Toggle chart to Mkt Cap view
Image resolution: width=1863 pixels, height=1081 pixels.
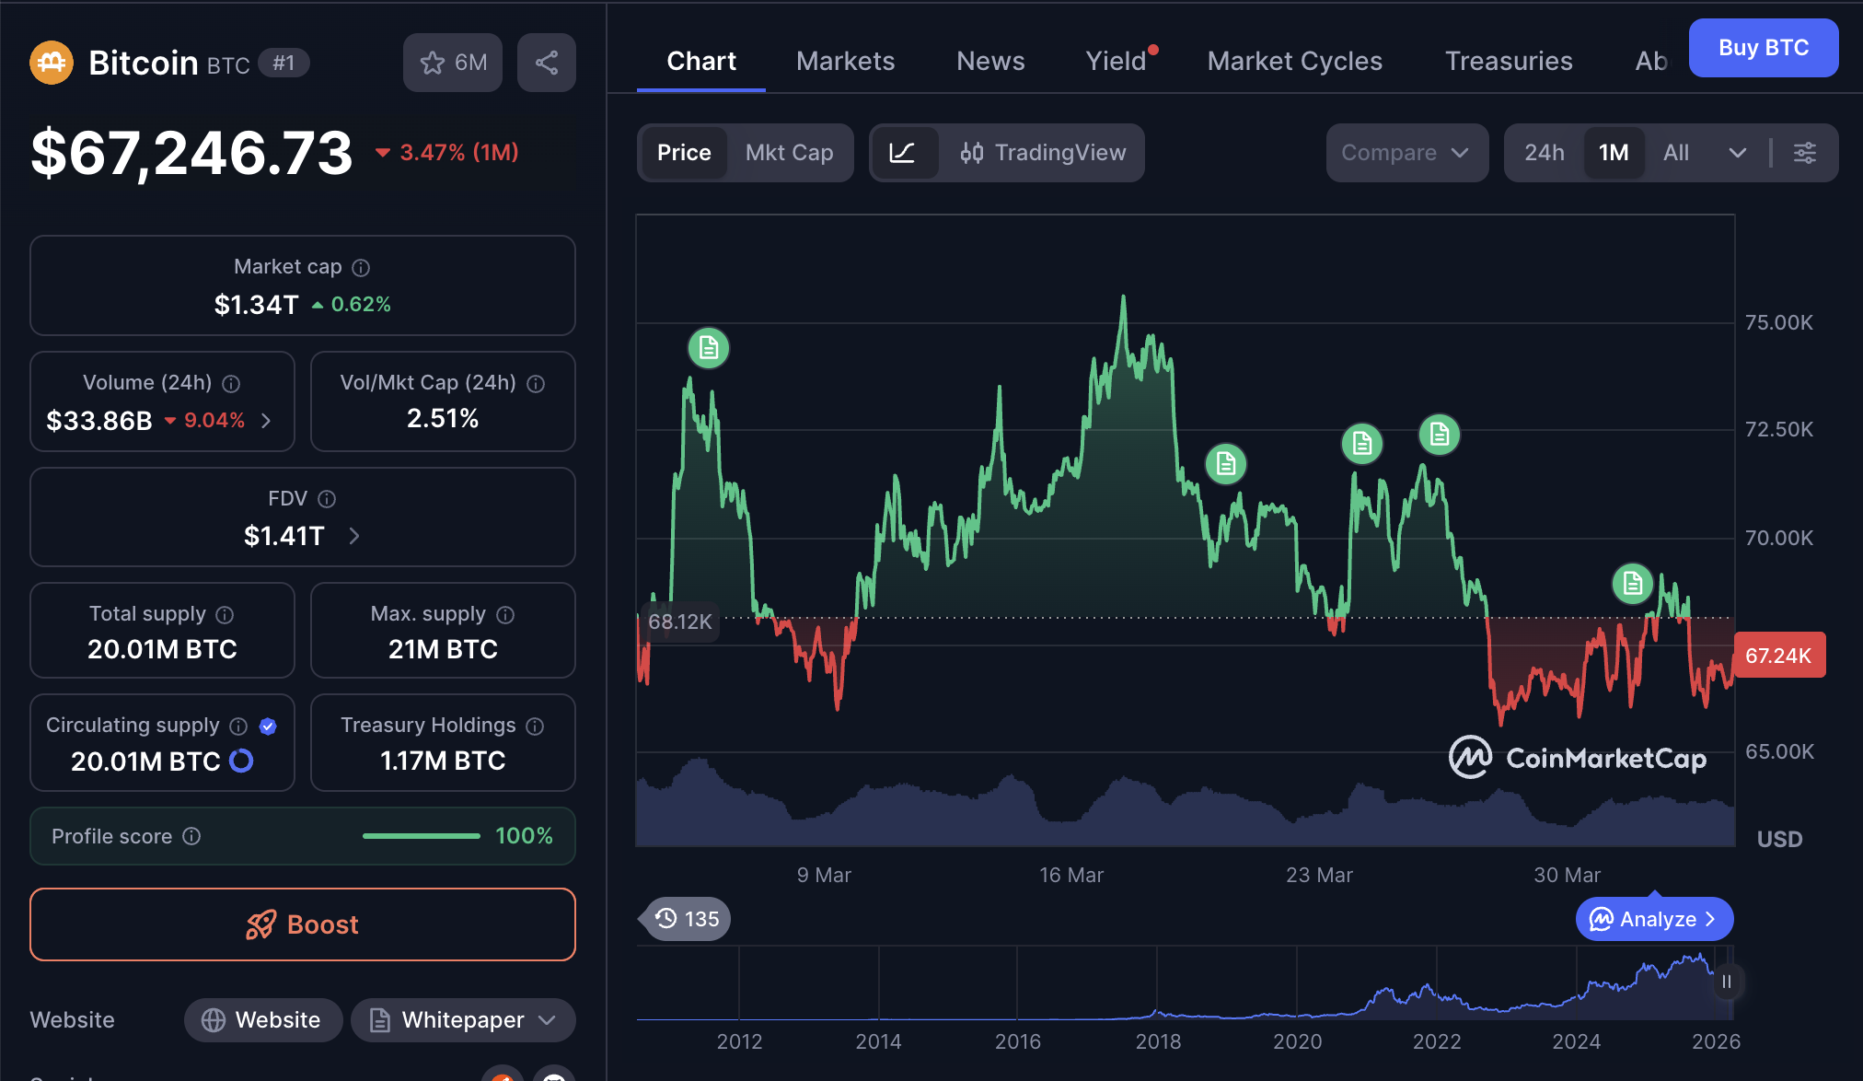coord(789,153)
